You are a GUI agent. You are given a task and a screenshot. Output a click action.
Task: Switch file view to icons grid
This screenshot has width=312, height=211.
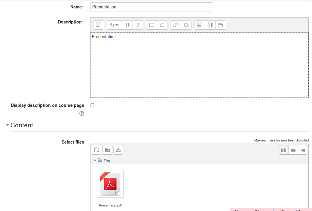(x=284, y=150)
